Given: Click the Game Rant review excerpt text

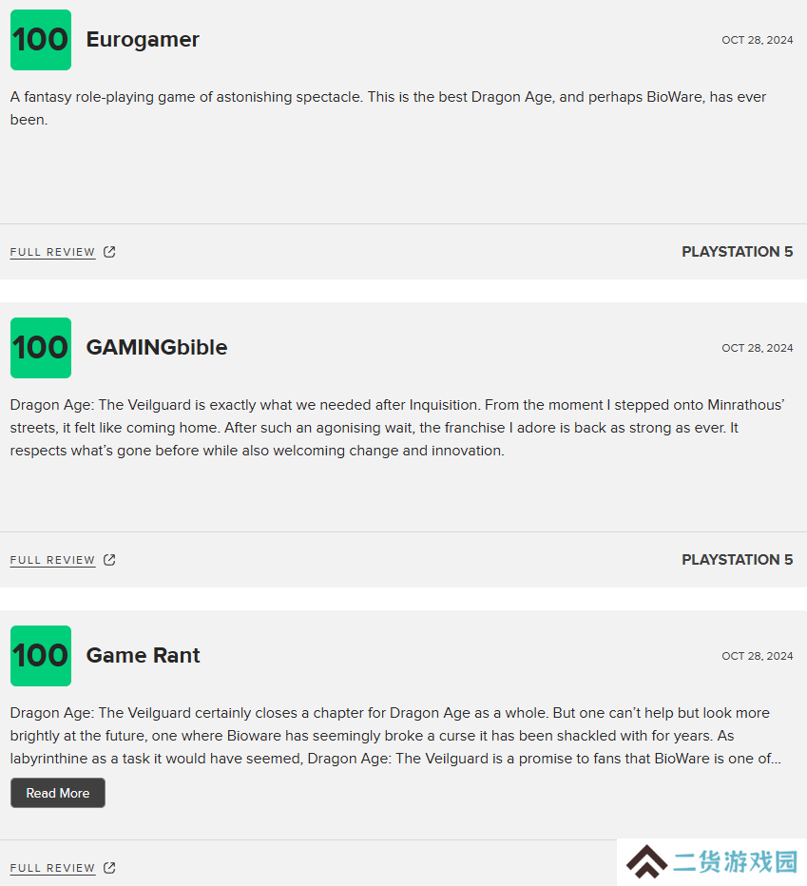Looking at the screenshot, I should (395, 736).
